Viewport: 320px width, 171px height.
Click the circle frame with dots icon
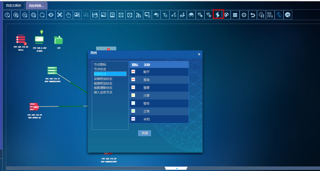pos(130,15)
